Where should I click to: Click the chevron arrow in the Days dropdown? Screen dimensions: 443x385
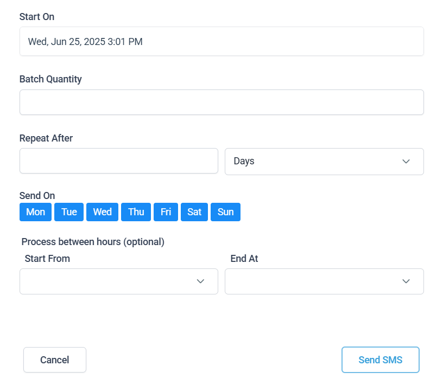(406, 162)
